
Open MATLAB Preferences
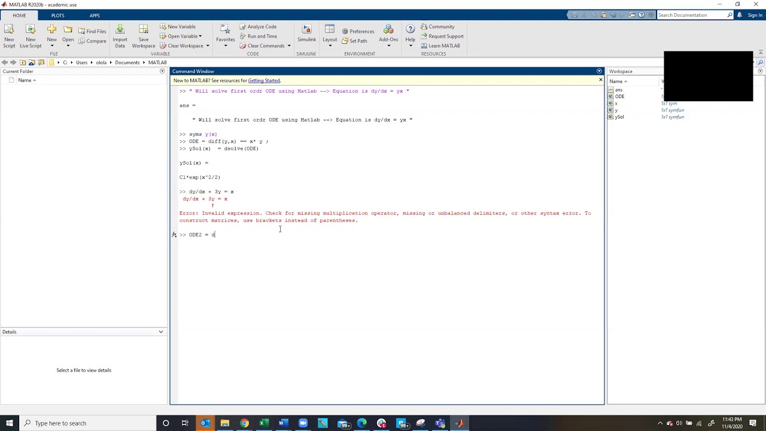[358, 31]
